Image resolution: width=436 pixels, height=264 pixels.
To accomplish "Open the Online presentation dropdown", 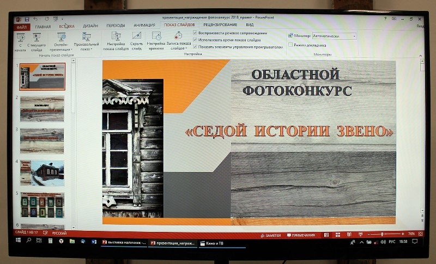I will [x=61, y=42].
